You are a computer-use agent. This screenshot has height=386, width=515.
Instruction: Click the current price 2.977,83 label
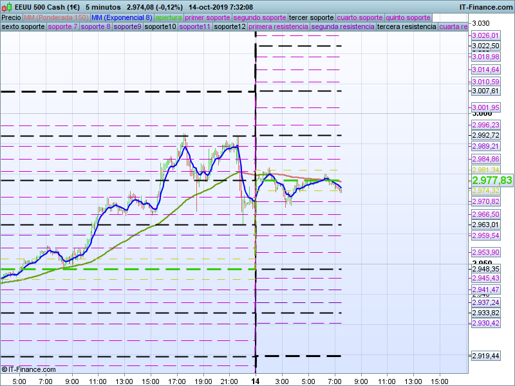492,180
